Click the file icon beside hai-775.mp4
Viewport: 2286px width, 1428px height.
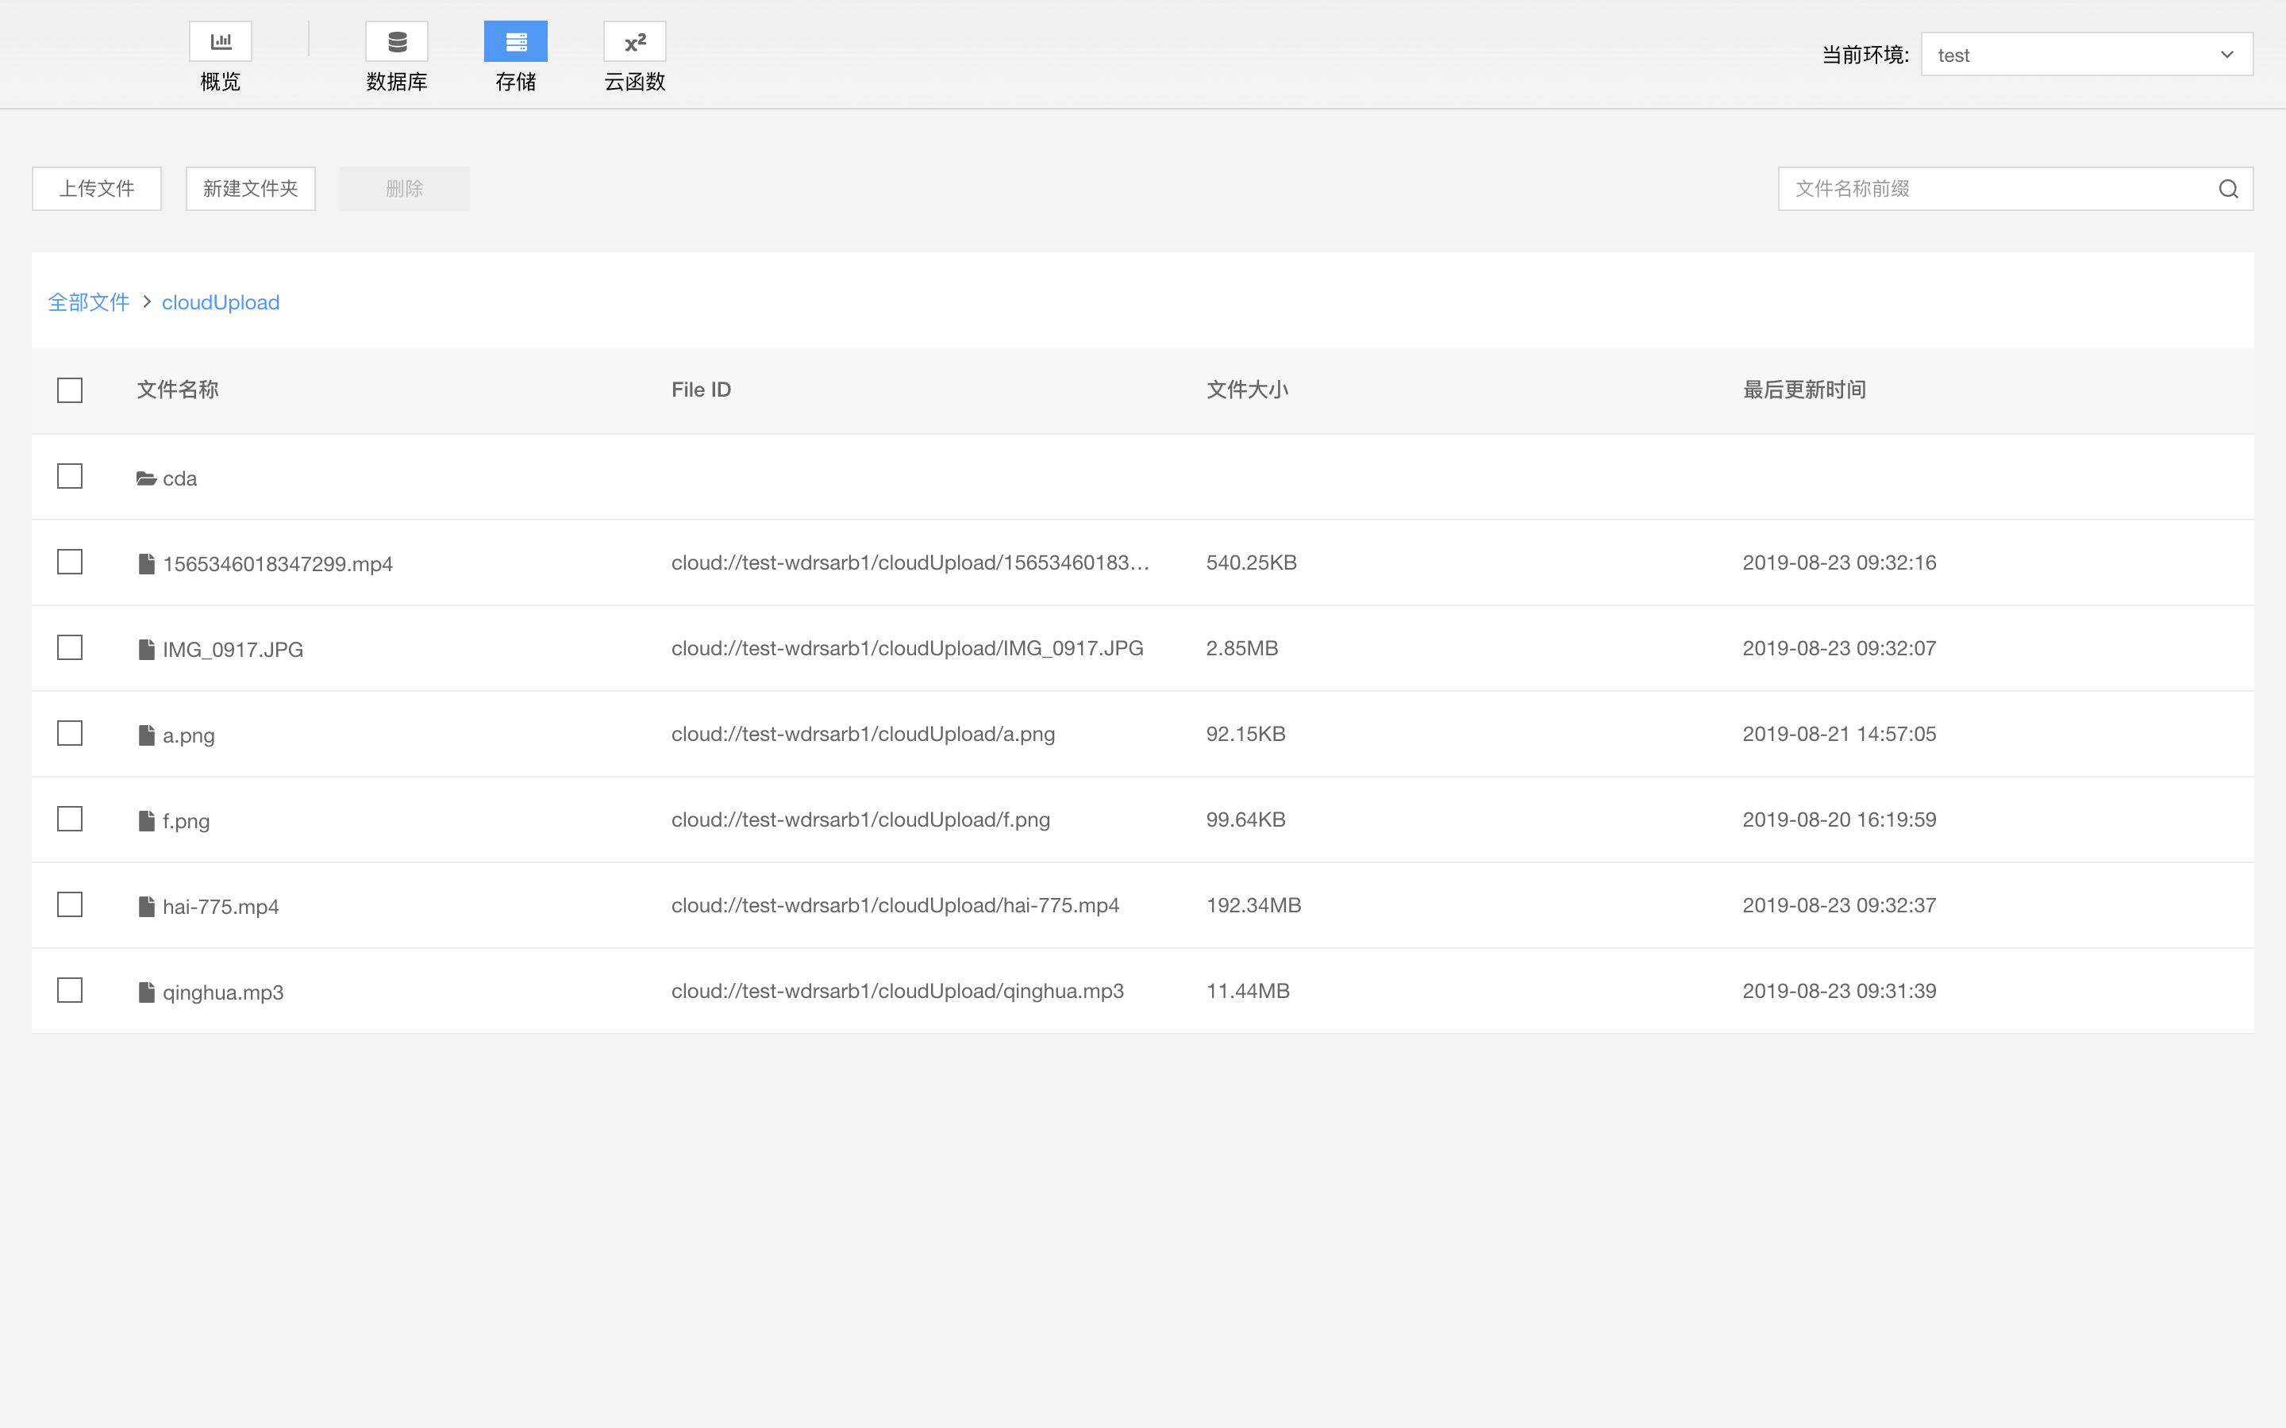(x=146, y=907)
